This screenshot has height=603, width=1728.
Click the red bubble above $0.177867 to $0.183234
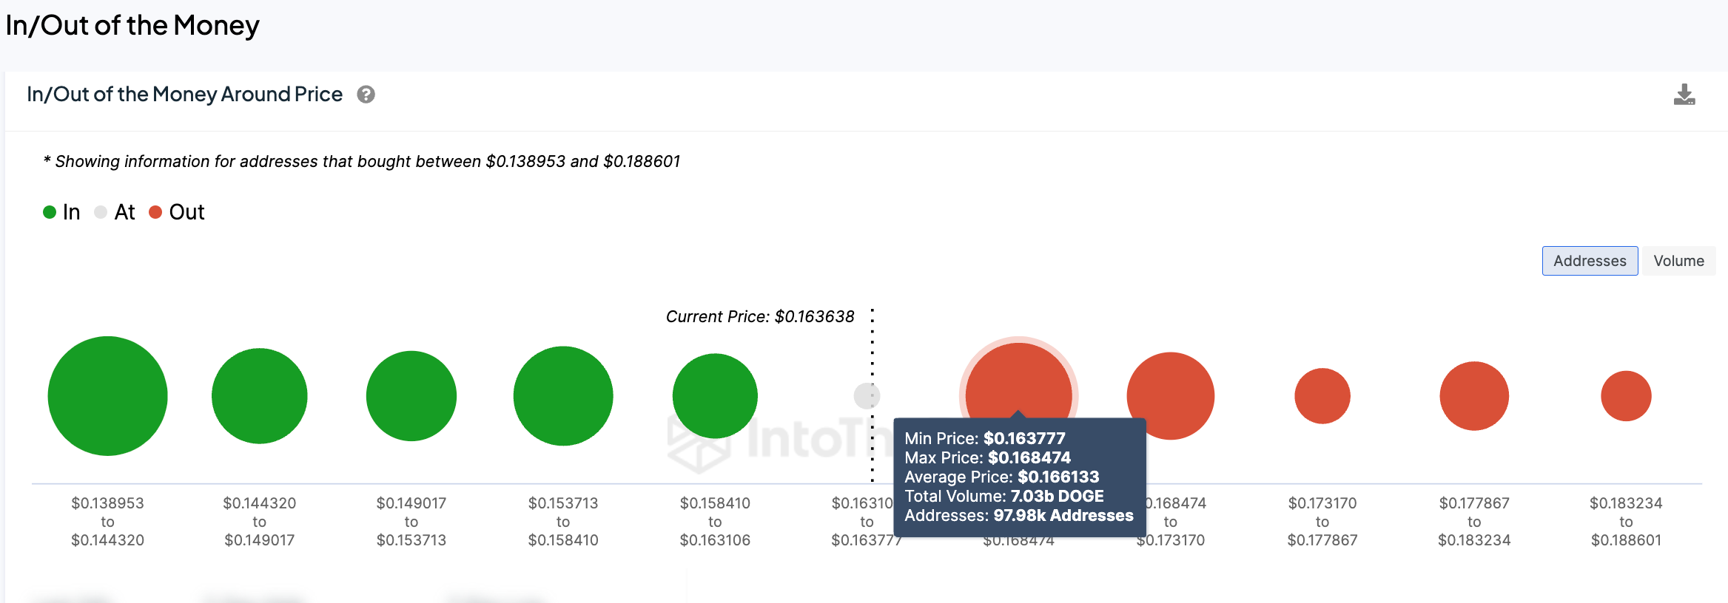(1474, 396)
